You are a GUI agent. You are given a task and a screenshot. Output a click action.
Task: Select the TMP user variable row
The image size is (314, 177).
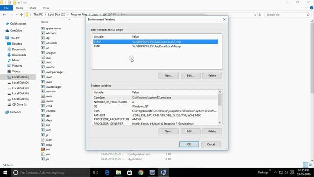coord(156,46)
